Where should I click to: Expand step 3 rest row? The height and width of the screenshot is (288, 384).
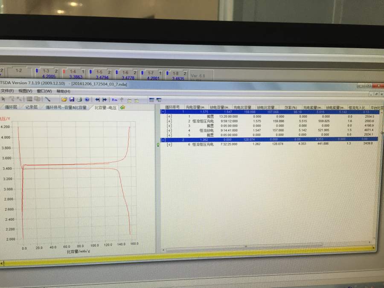[169, 125]
